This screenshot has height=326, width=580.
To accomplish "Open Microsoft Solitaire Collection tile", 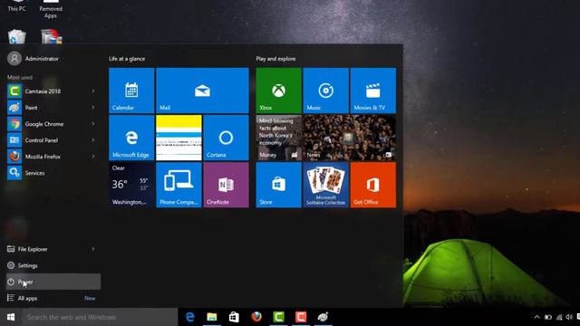I will tap(325, 185).
